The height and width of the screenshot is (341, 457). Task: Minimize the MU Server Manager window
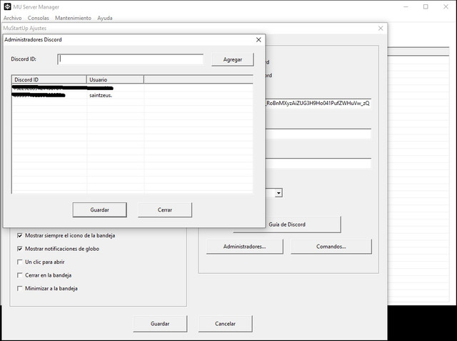coord(406,6)
